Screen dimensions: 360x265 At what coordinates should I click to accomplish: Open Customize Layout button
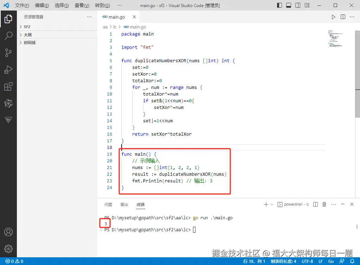pos(307,5)
